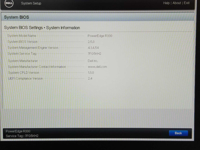Click PowerEdge R330 in the footer bar
200x150 pixels.
[x=18, y=131]
